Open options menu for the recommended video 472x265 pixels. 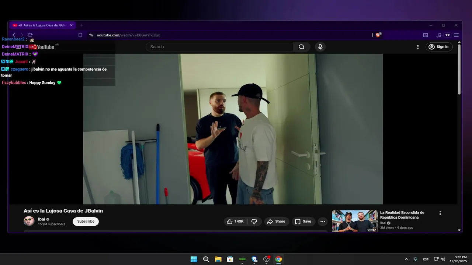pyautogui.click(x=440, y=213)
